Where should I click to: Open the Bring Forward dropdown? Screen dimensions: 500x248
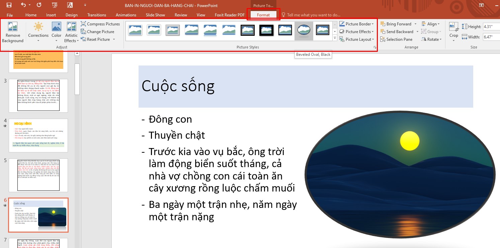coord(399,24)
